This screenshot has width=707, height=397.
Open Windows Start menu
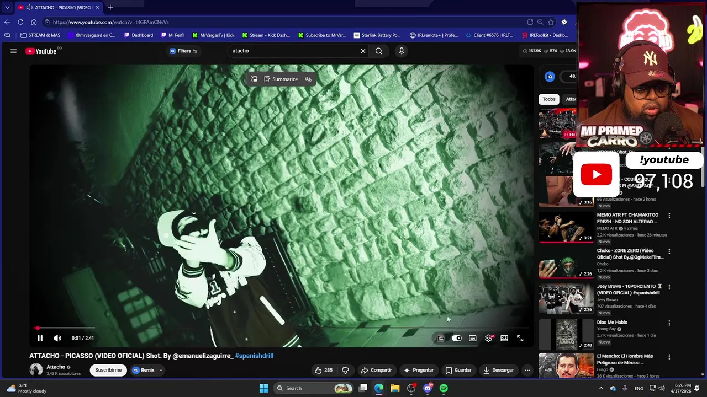tap(263, 388)
